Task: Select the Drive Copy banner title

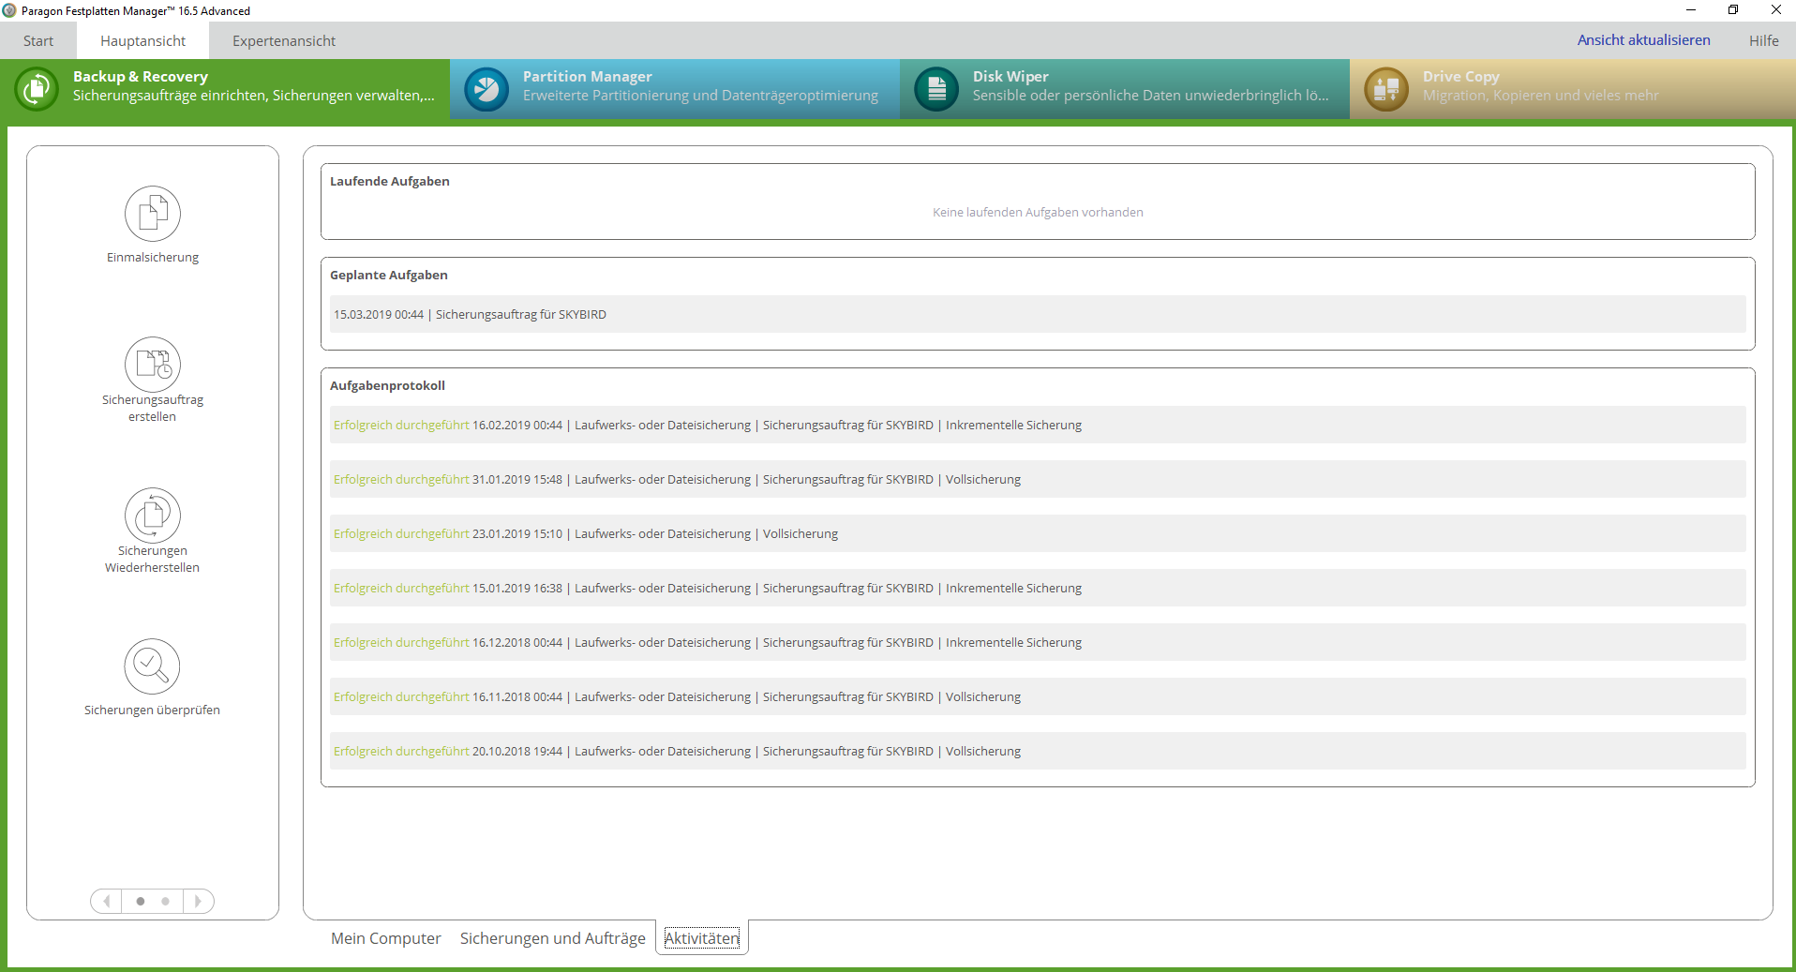Action: (x=1460, y=76)
